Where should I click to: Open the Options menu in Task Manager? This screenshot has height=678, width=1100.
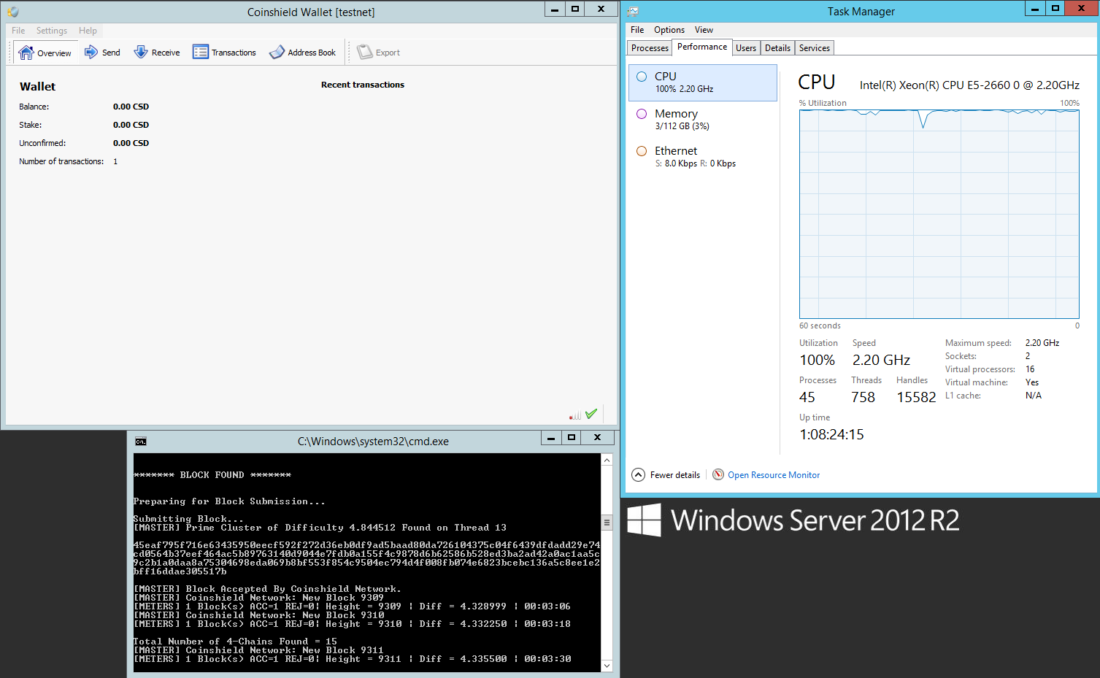[x=669, y=30]
